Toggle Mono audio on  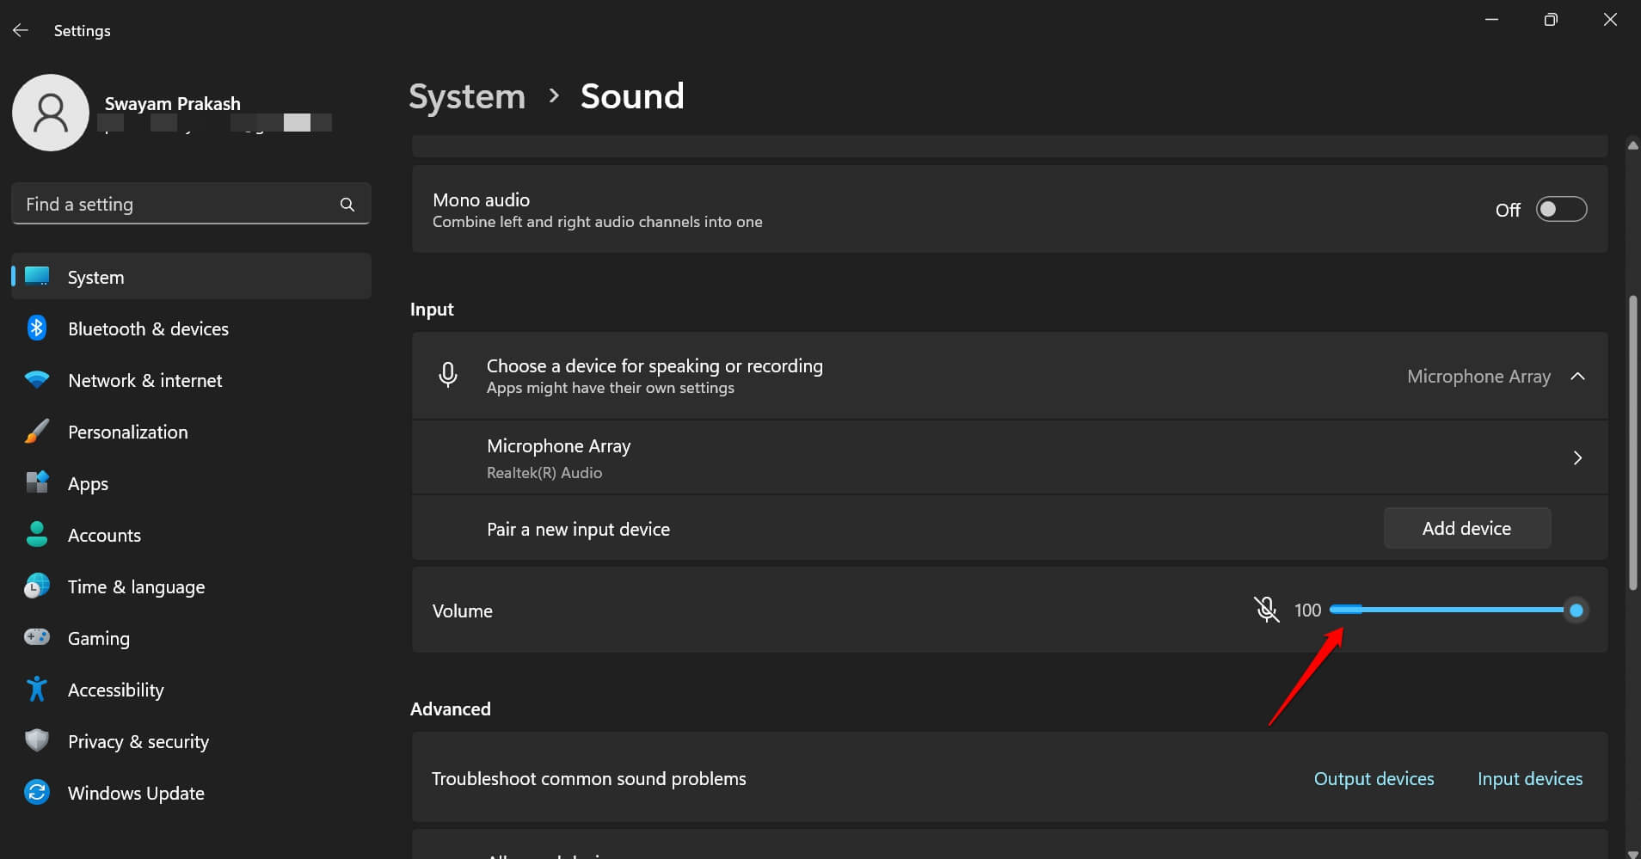[x=1560, y=209]
